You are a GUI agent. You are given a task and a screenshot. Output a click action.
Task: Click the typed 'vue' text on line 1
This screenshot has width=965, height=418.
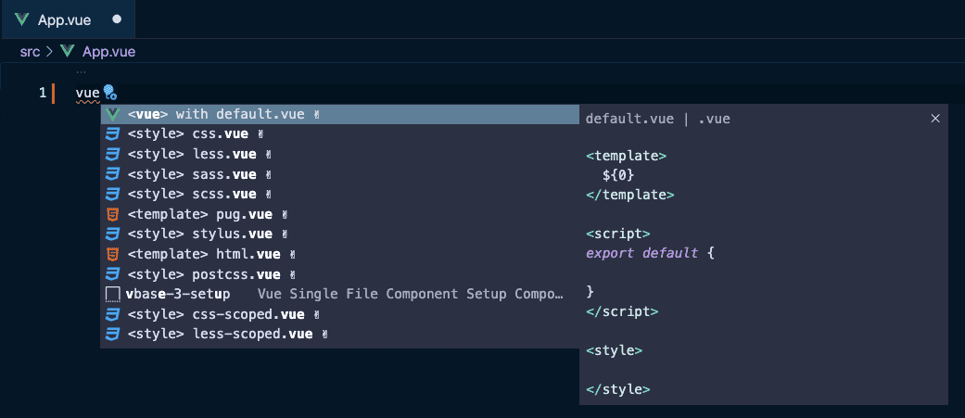(x=87, y=94)
